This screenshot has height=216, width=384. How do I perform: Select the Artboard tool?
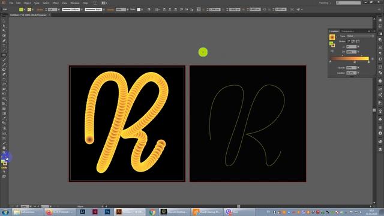[4, 139]
